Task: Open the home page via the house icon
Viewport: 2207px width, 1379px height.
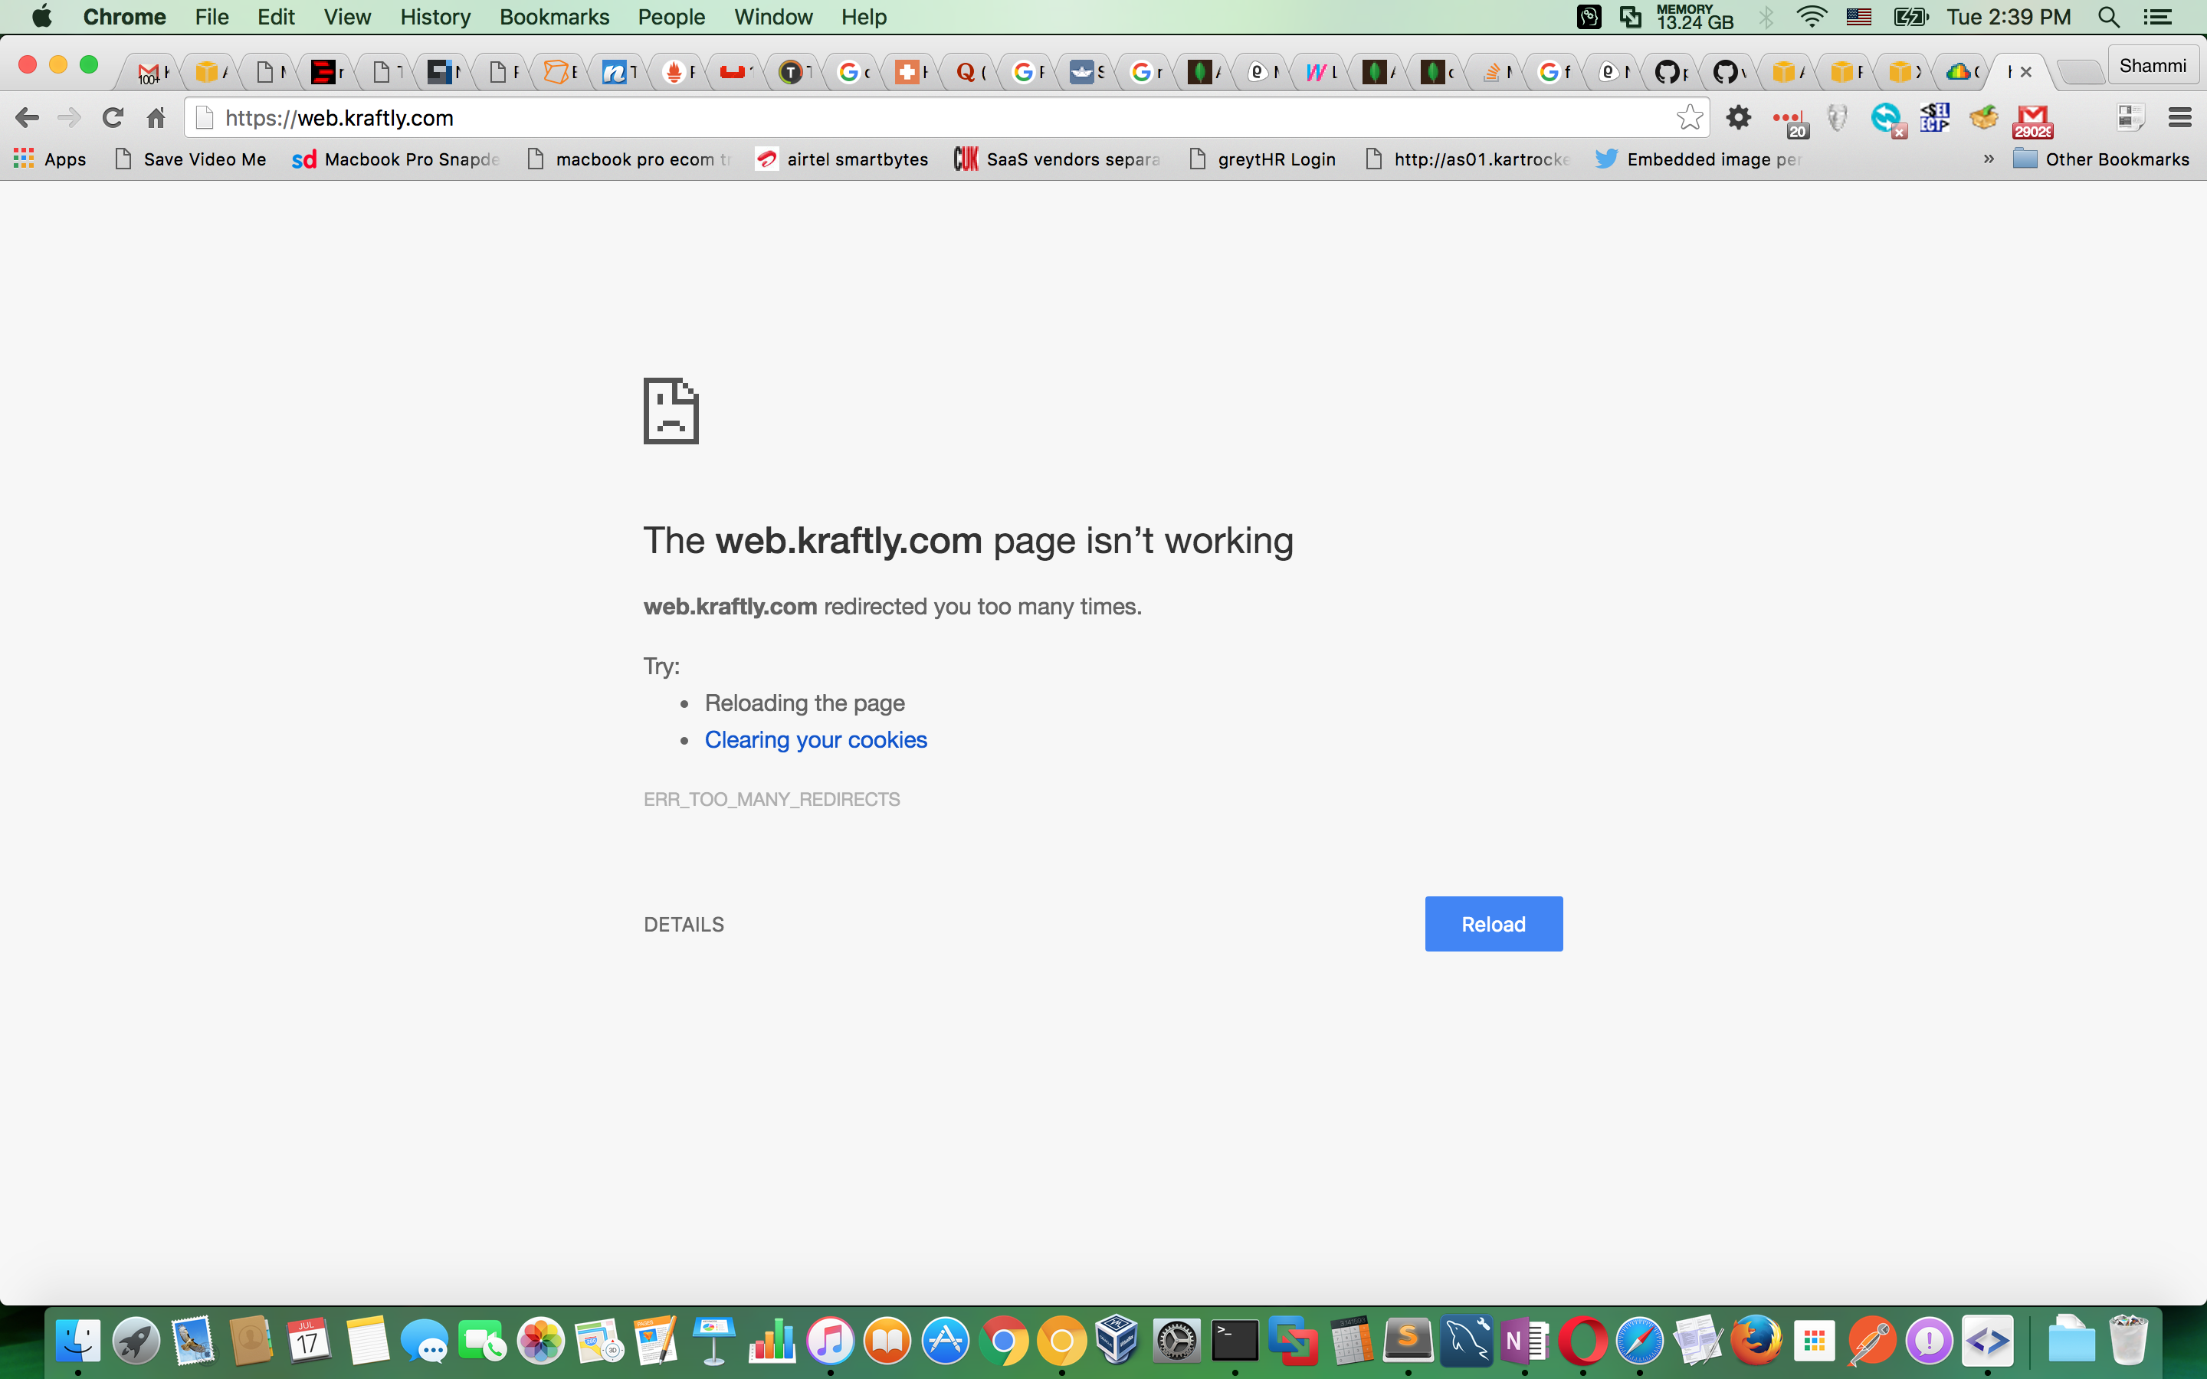Action: 156,118
